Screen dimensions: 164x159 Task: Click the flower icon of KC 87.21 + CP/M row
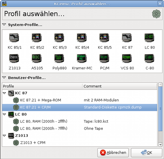pos(16,107)
